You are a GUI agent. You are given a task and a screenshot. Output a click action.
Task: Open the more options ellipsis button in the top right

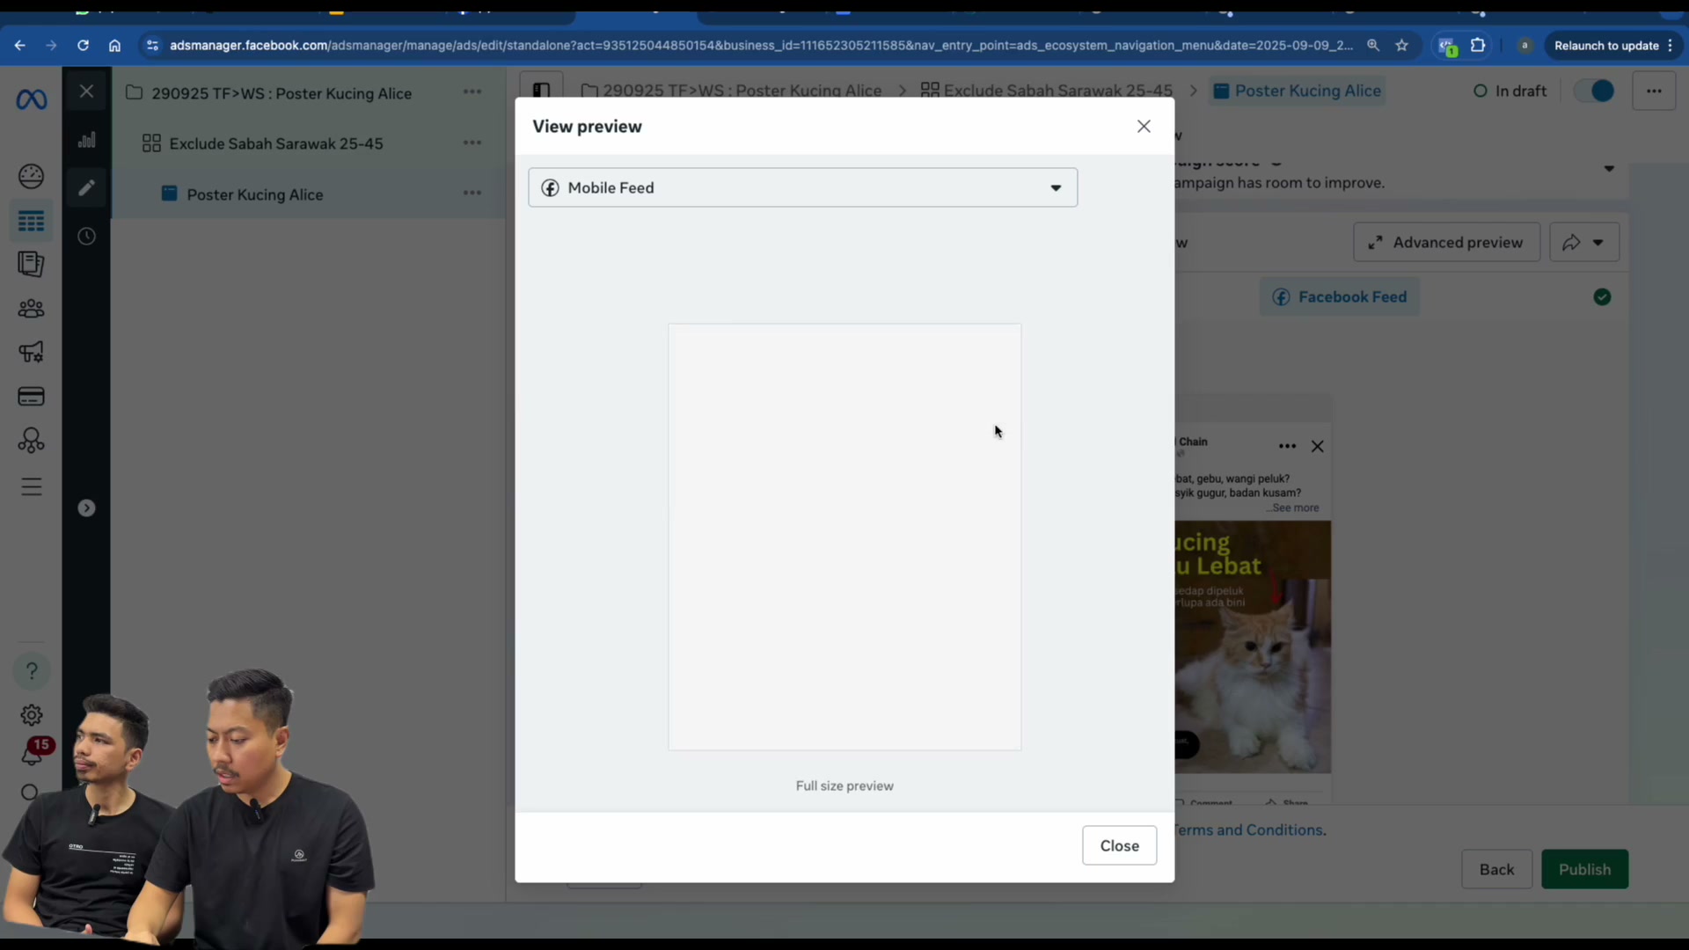click(x=1654, y=91)
